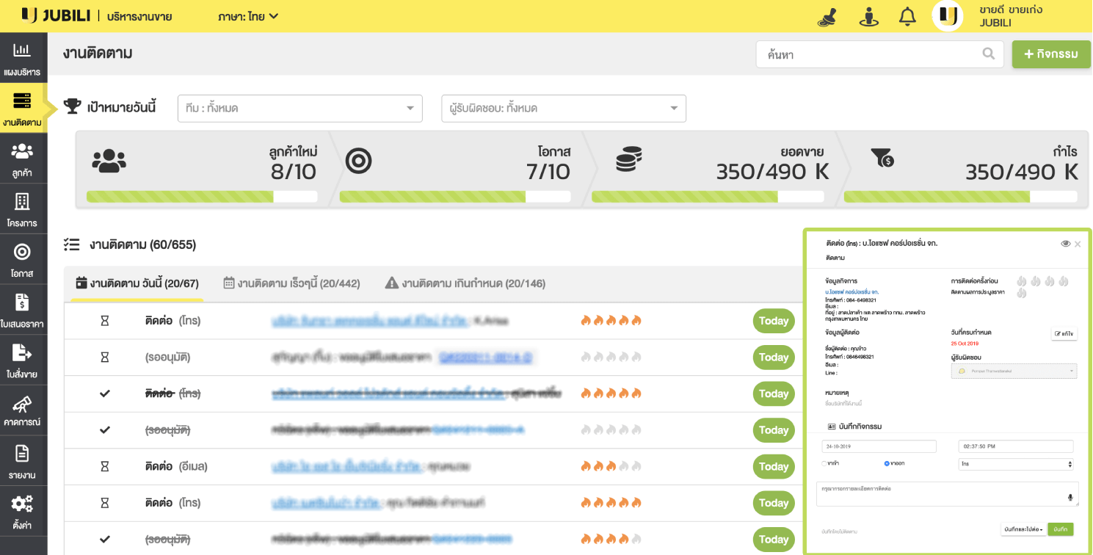This screenshot has width=1093, height=555.
Task: Expand the ทีม : ทั้งหมด team dropdown
Action: (x=299, y=109)
